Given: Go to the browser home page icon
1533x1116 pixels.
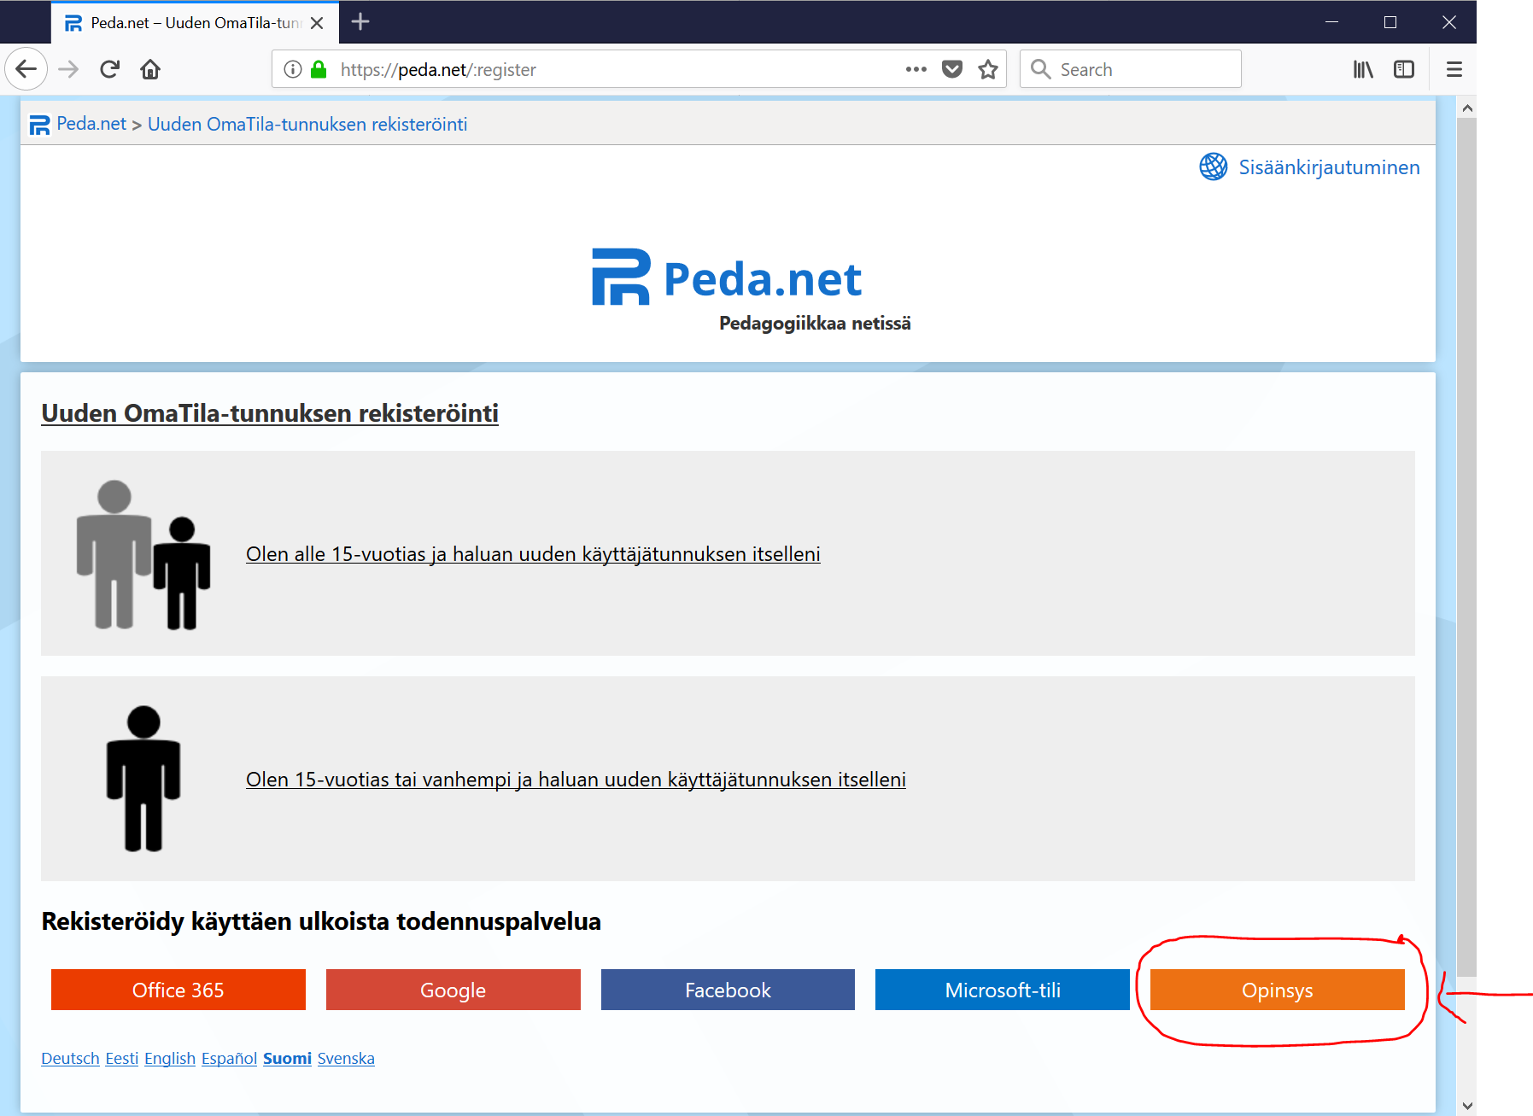Looking at the screenshot, I should (x=150, y=69).
